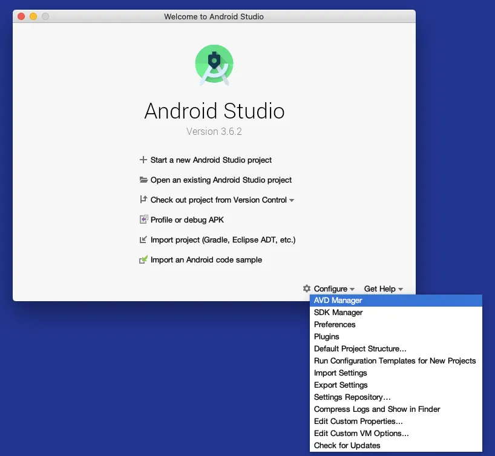Open Preferences from Configure menu
This screenshot has height=456, width=495.
pyautogui.click(x=396, y=324)
